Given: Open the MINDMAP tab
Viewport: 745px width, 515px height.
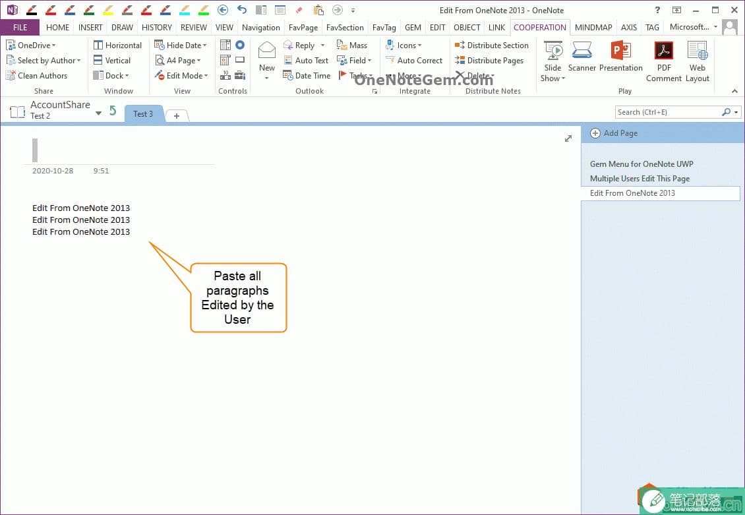Looking at the screenshot, I should pos(593,28).
